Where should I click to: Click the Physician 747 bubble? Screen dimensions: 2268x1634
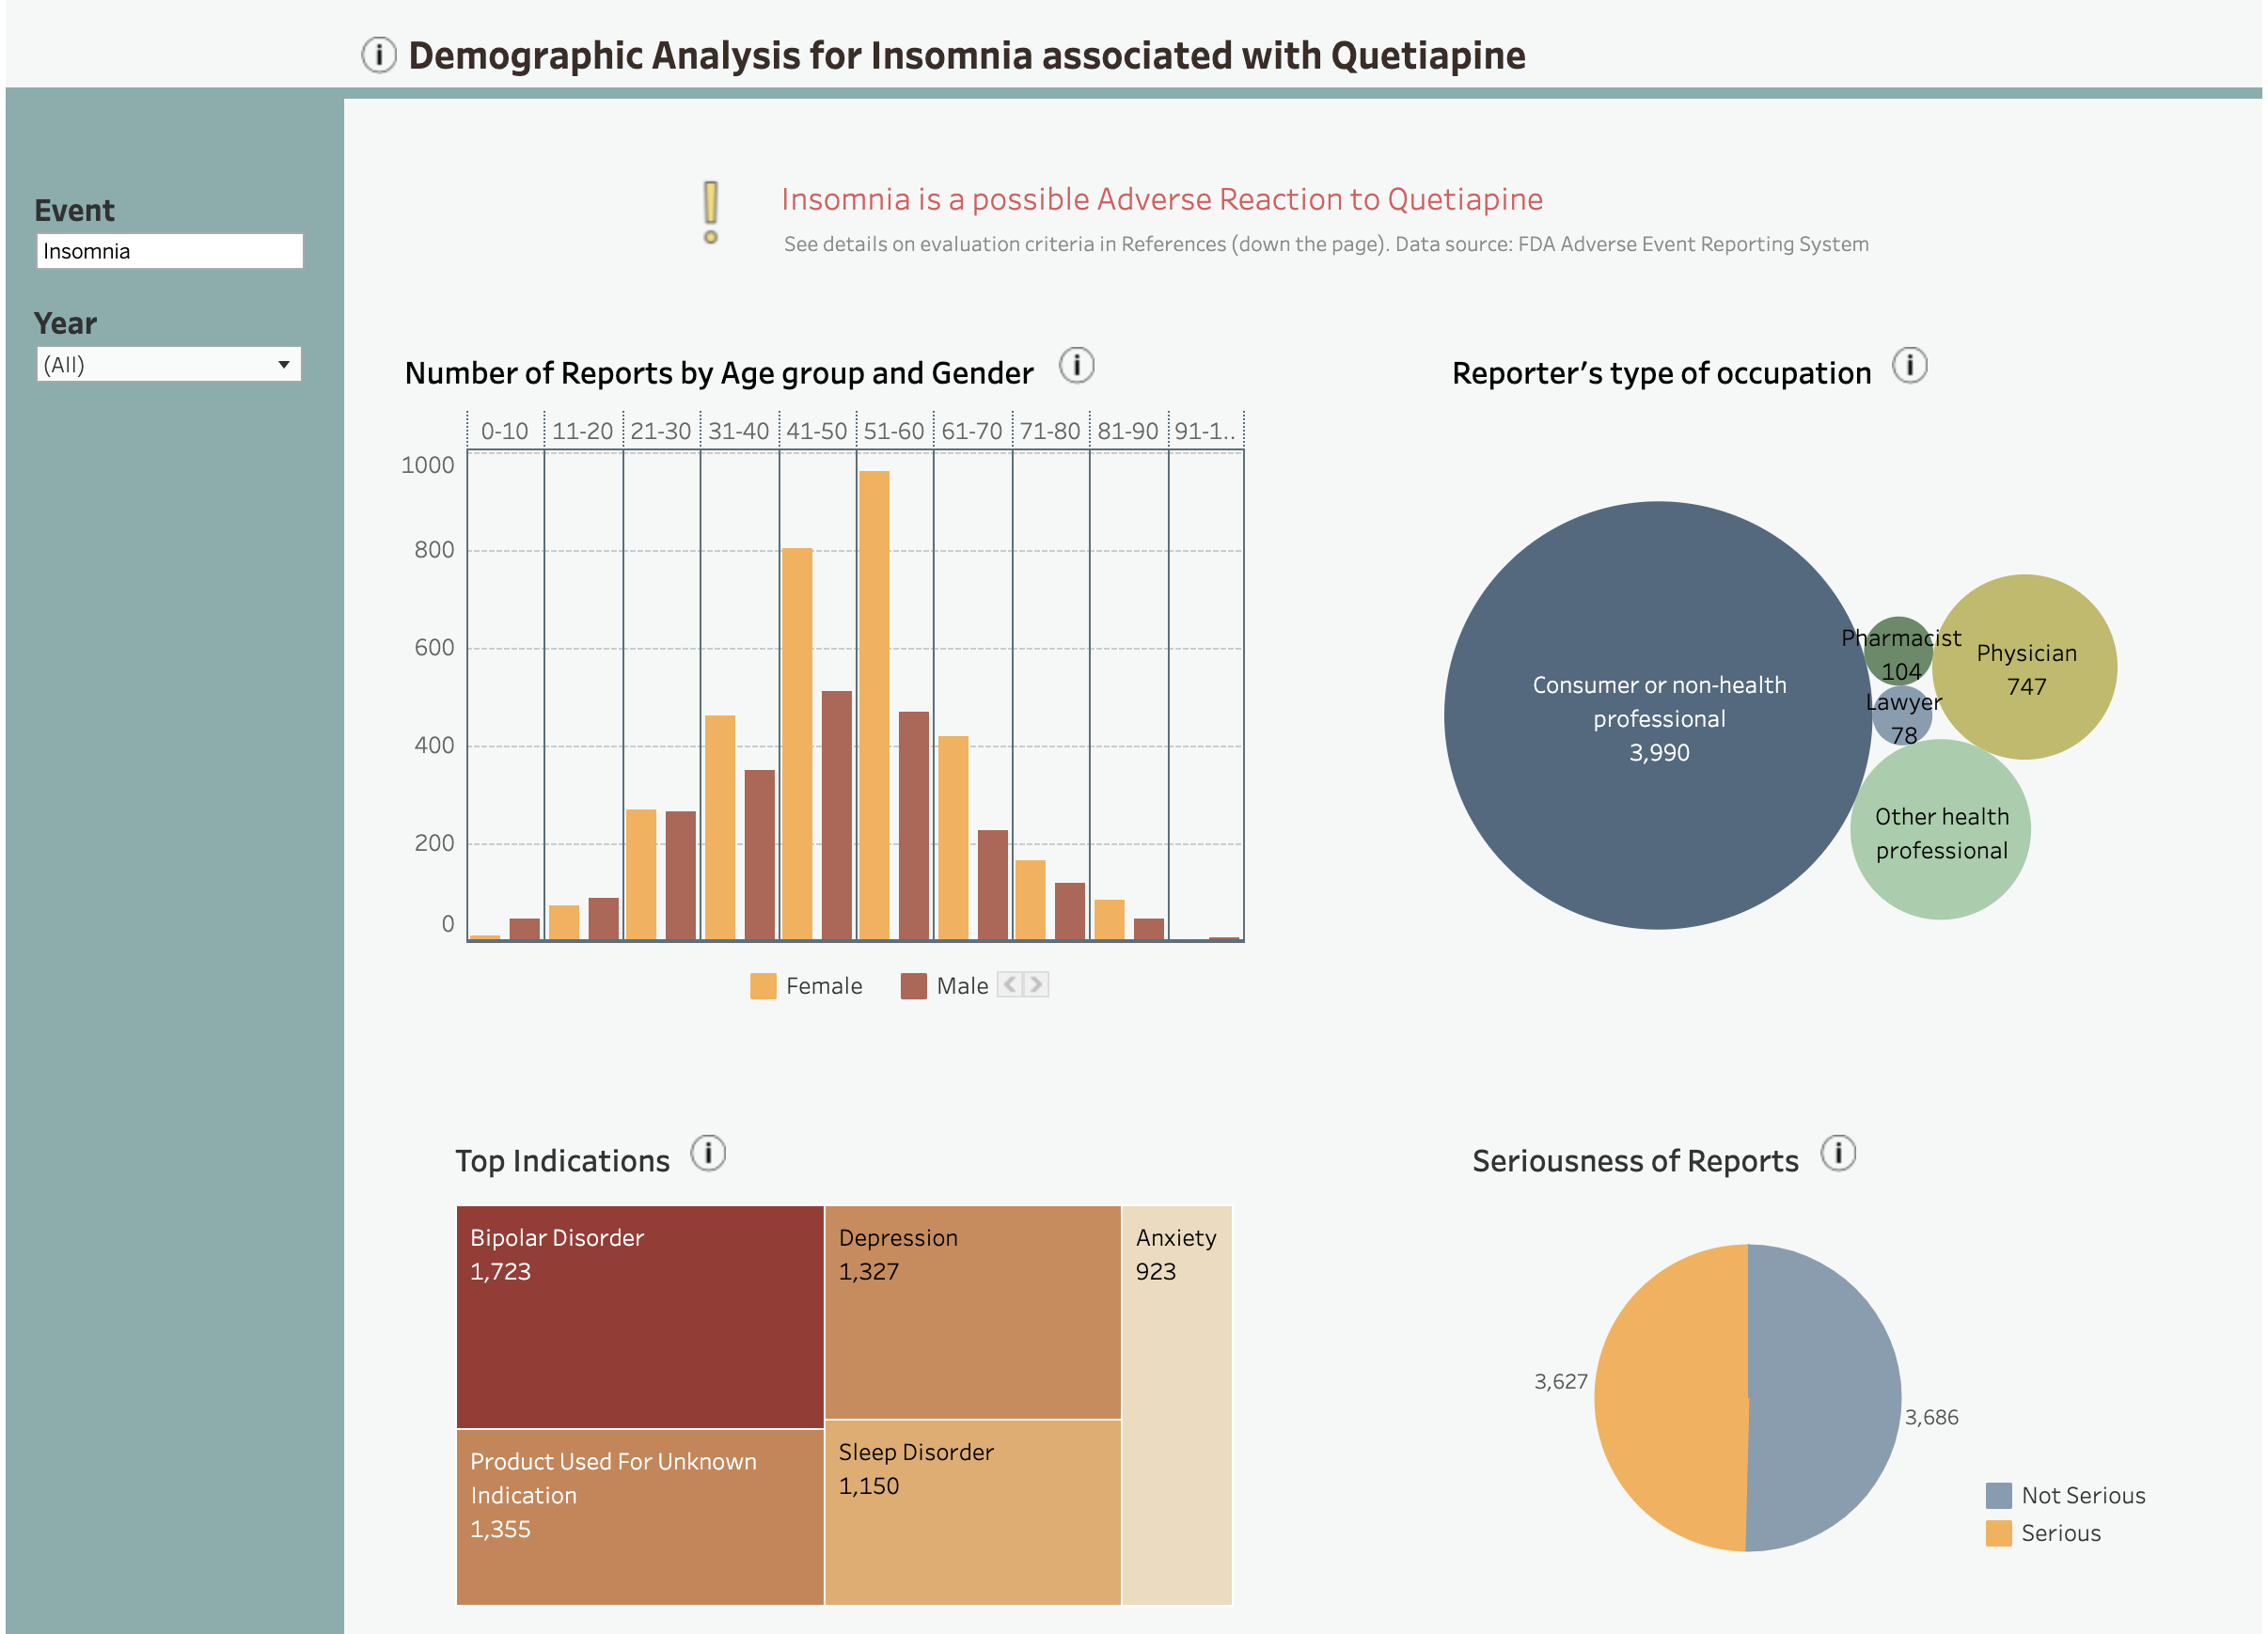(x=2025, y=667)
